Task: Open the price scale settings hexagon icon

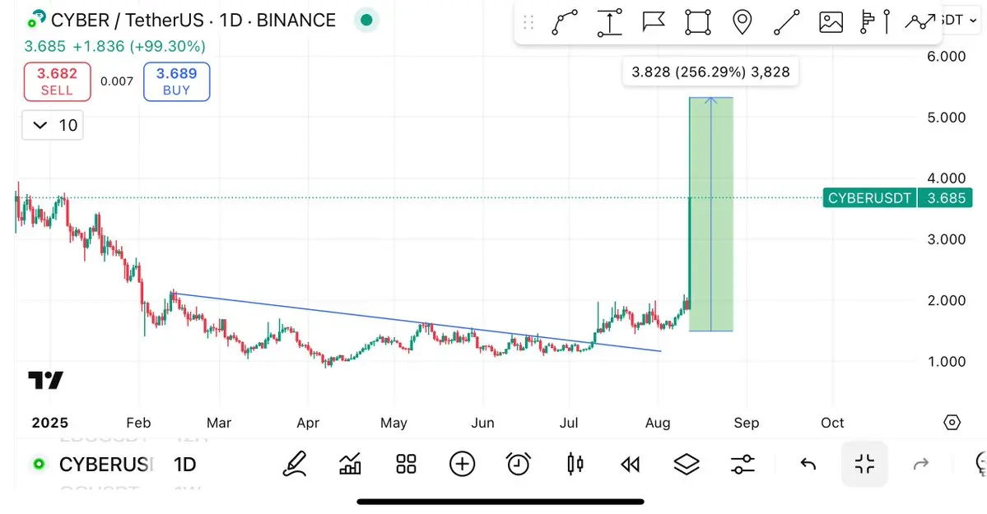Action: coord(952,422)
